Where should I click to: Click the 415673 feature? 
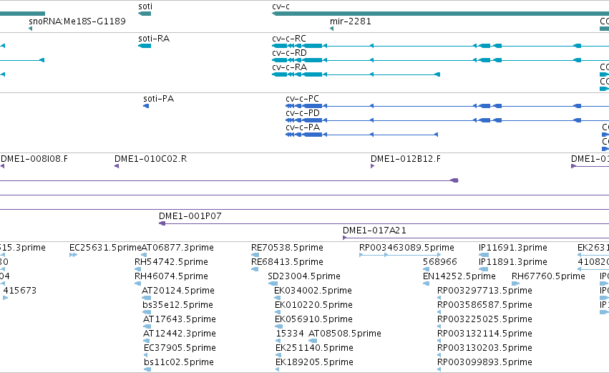click(x=5, y=298)
